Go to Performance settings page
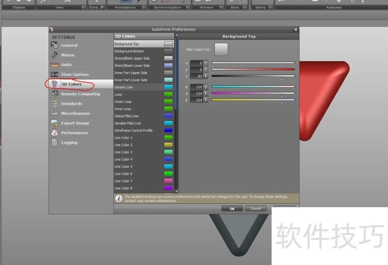The image size is (388, 265). tap(81, 133)
